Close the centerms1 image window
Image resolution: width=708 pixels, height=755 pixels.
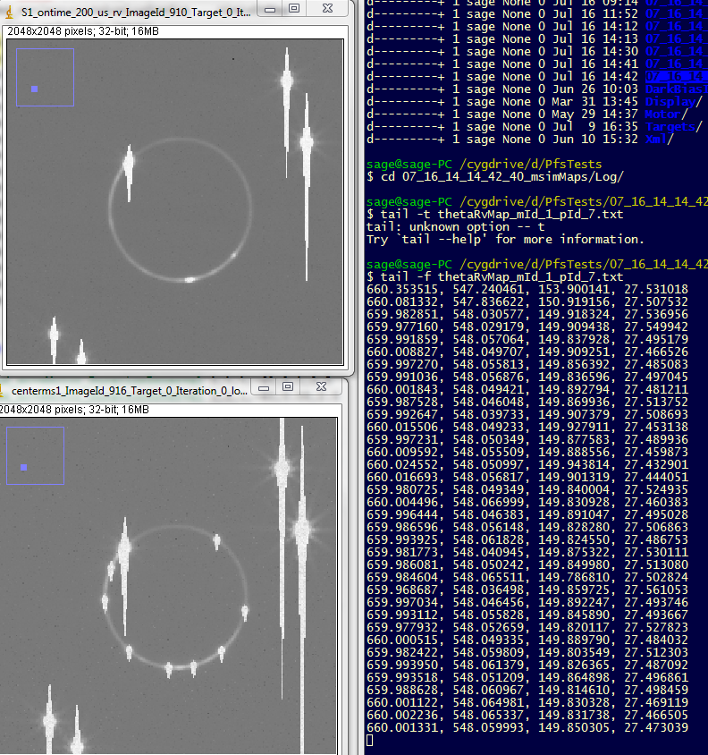(323, 387)
